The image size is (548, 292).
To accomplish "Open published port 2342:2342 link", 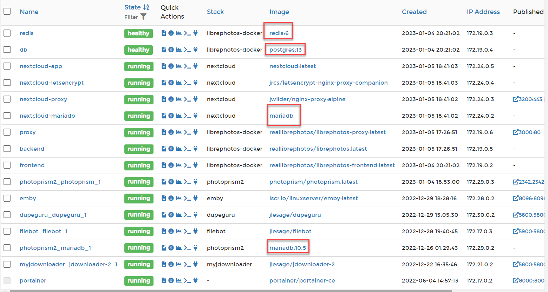I will coord(529,182).
